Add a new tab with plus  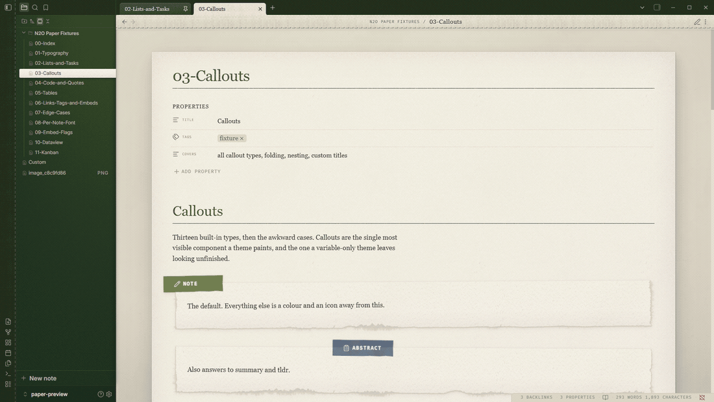pyautogui.click(x=273, y=8)
